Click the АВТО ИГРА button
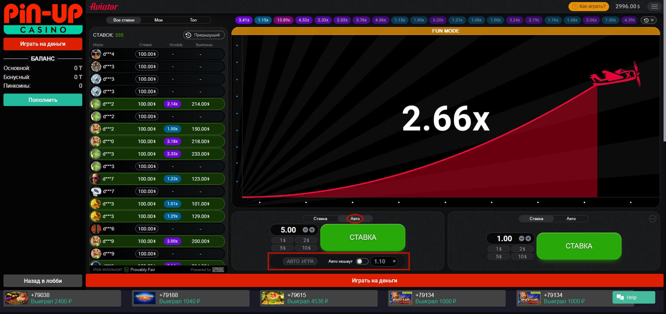666x314 pixels. [300, 261]
